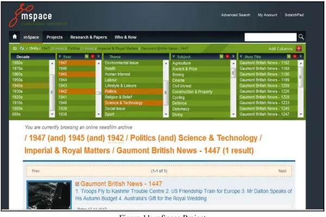Open the Projects tab
Viewport: 326px width, 217px height.
click(54, 37)
